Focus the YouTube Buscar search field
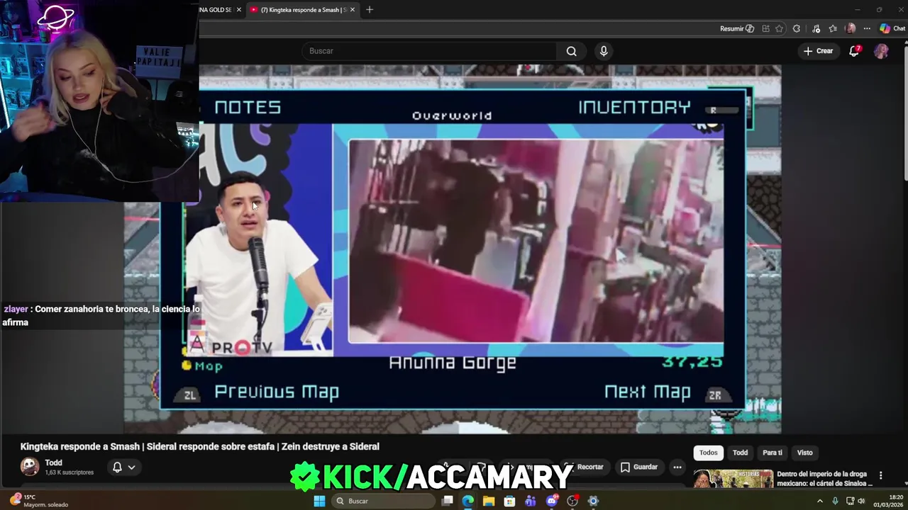 [x=430, y=51]
